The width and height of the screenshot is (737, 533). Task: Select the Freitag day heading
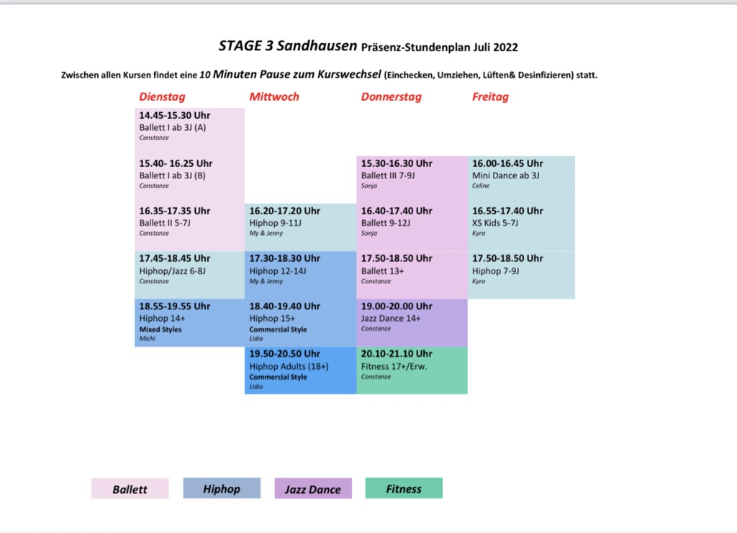[x=490, y=97]
